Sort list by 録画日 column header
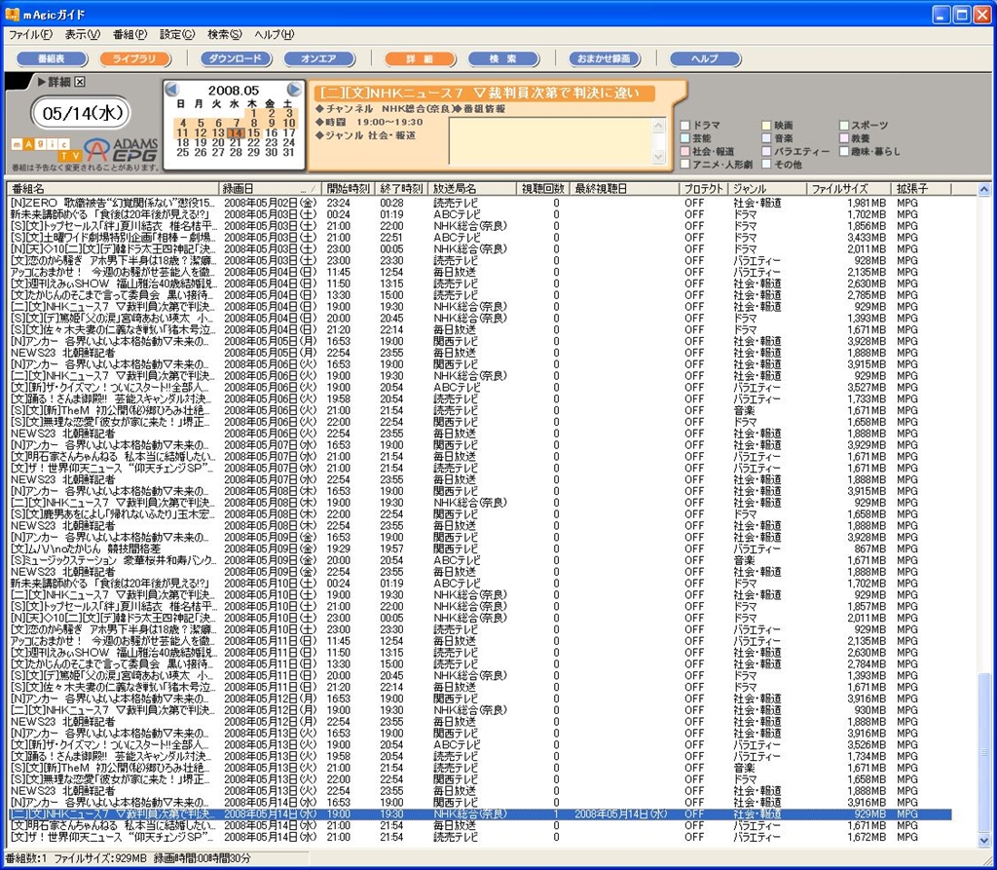Screen dimensions: 997x870 tap(270, 189)
